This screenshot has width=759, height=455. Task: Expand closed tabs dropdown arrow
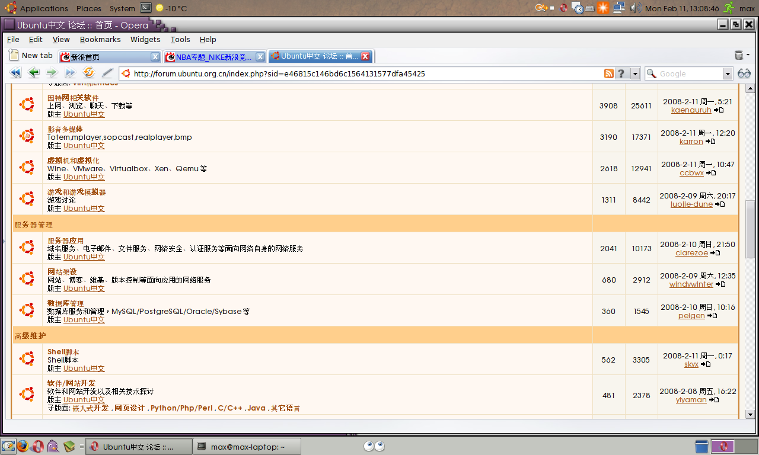(x=748, y=55)
